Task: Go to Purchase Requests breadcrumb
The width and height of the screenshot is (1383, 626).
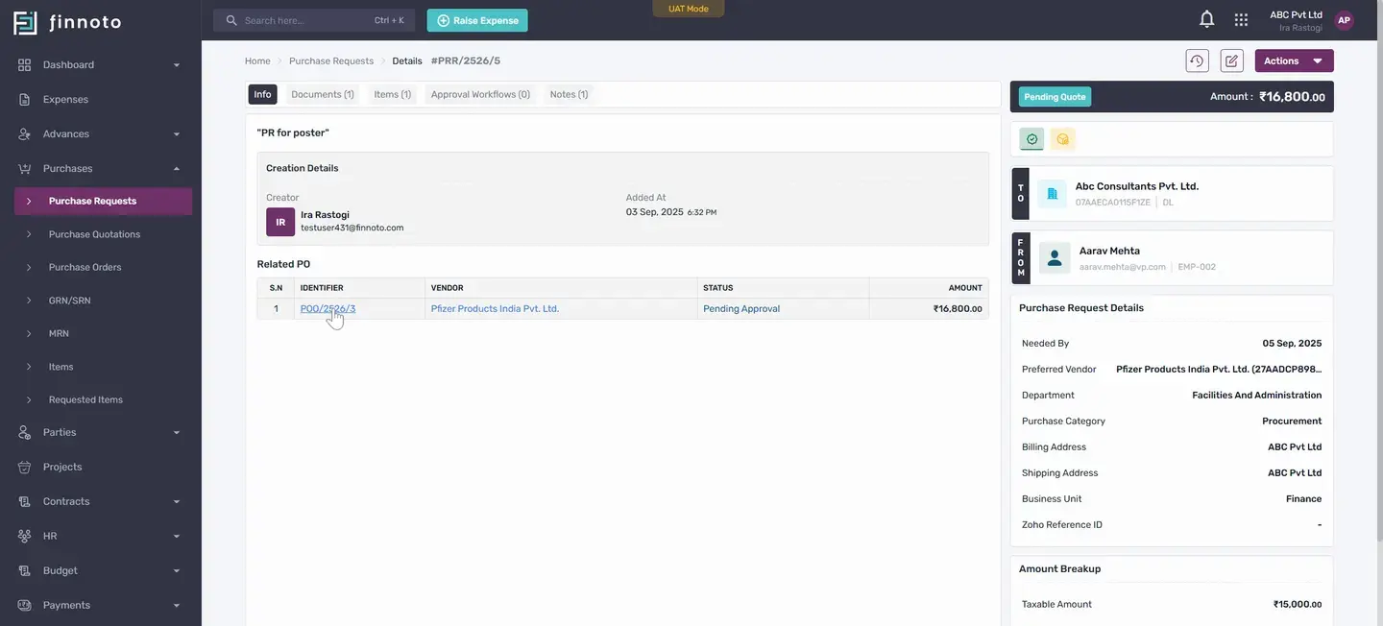Action: point(331,60)
